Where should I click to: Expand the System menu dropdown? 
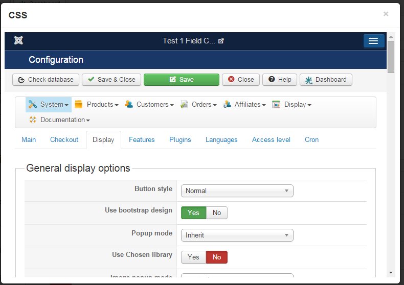pos(49,104)
